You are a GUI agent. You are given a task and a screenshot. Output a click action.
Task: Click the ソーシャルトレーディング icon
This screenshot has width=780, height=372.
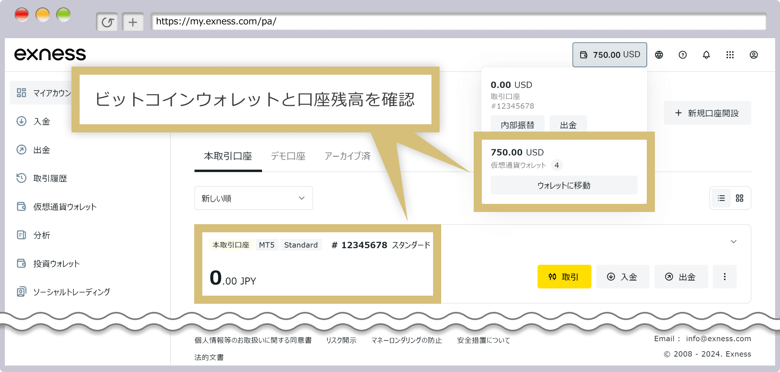22,292
